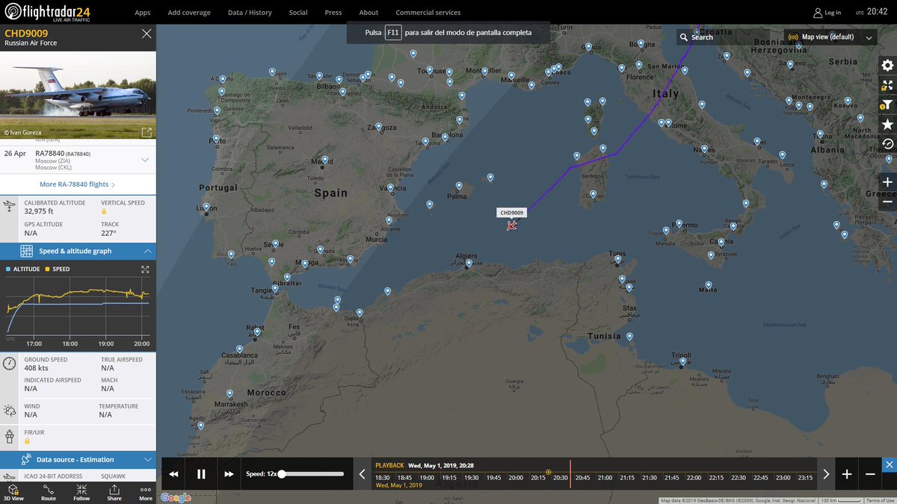This screenshot has width=897, height=504.
Task: Jump to 22:30 on playback timeline
Action: pos(739,478)
